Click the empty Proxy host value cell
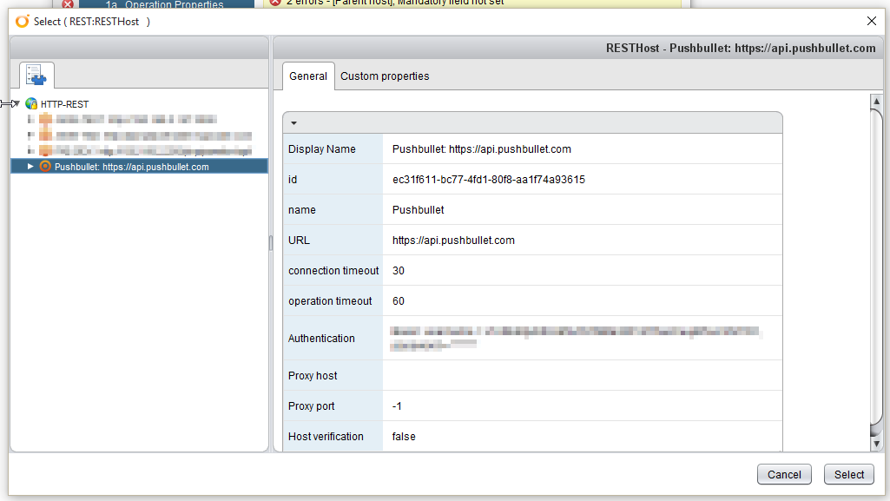Image resolution: width=890 pixels, height=501 pixels. pyautogui.click(x=583, y=376)
